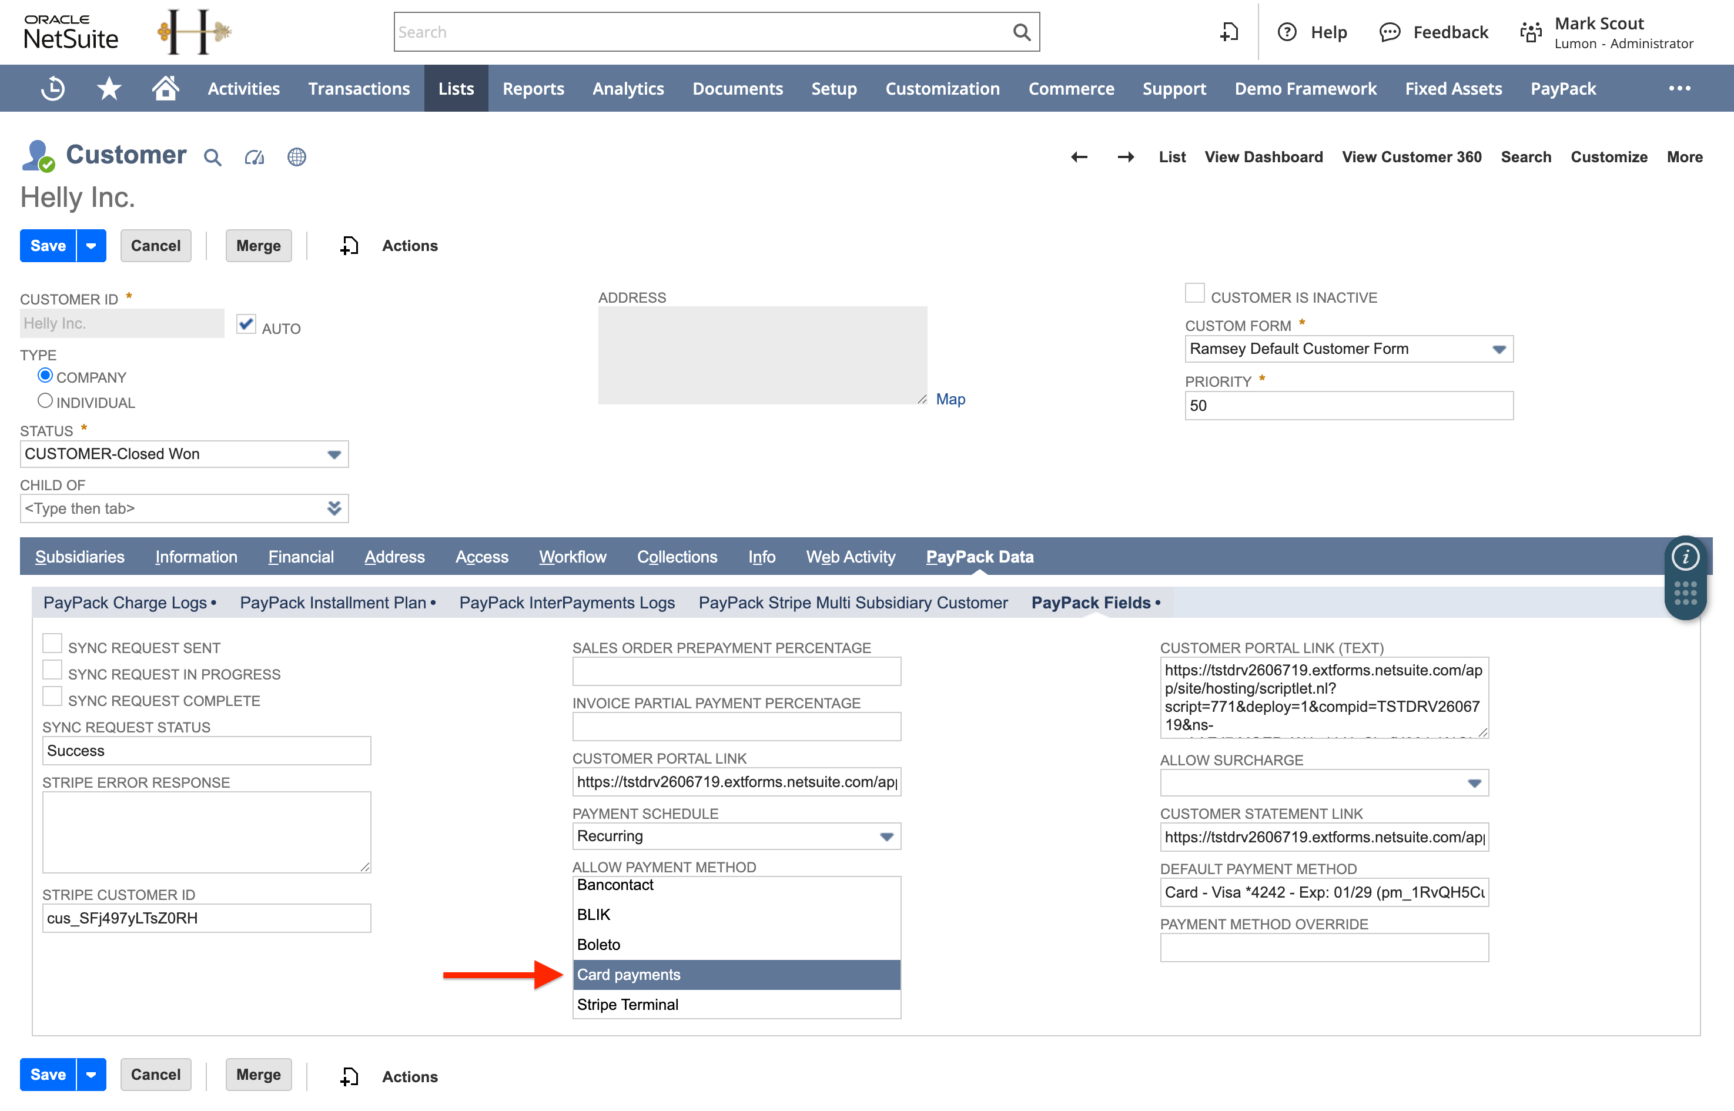
Task: Open the search icon next to Customer
Action: click(213, 158)
